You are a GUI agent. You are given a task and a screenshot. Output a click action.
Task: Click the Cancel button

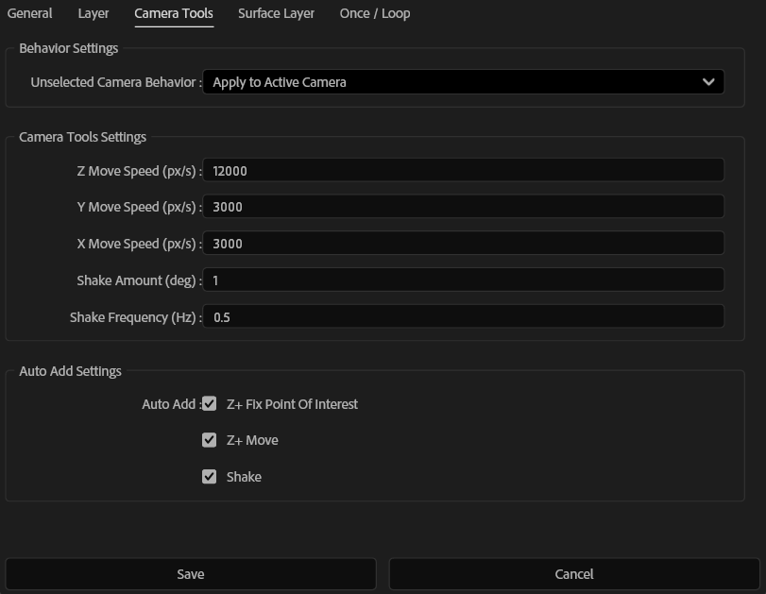[572, 573]
